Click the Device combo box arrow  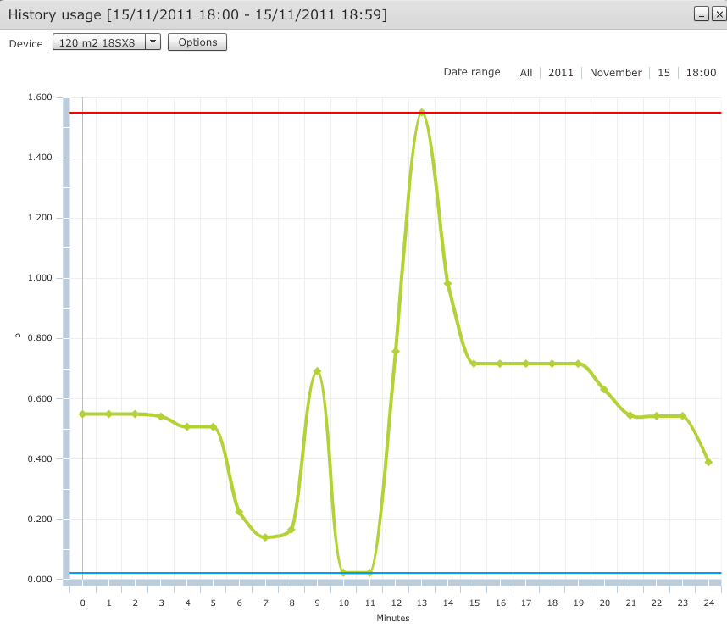153,42
